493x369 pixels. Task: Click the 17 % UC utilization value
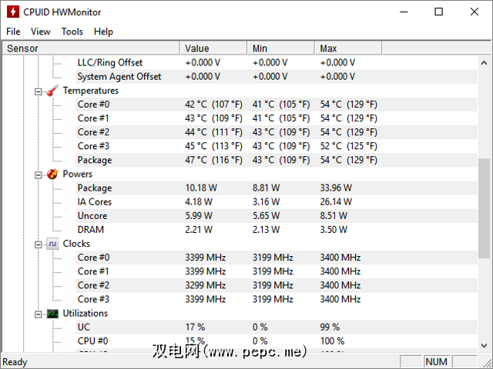(195, 327)
